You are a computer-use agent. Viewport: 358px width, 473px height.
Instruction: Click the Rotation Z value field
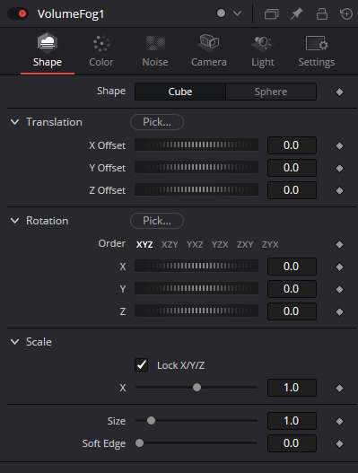click(x=292, y=311)
